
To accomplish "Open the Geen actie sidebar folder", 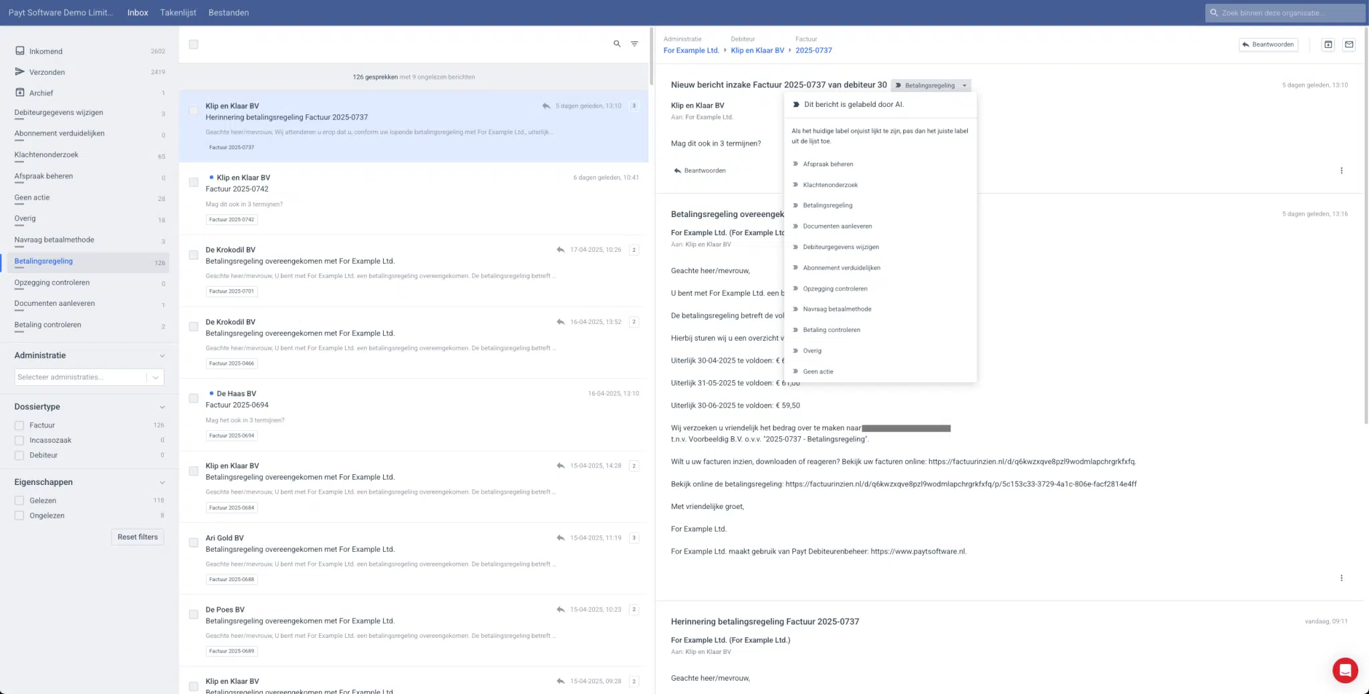I will click(32, 198).
